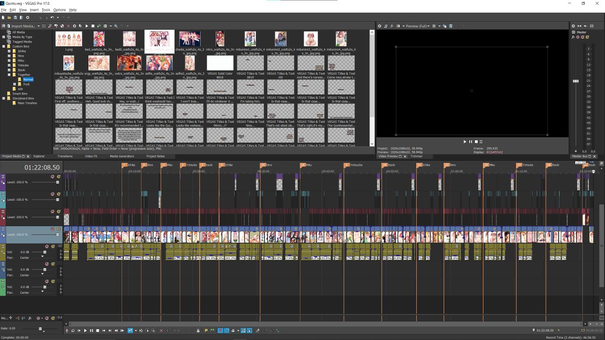This screenshot has width=605, height=340.
Task: Click the Master FX icon
Action: pos(573,37)
